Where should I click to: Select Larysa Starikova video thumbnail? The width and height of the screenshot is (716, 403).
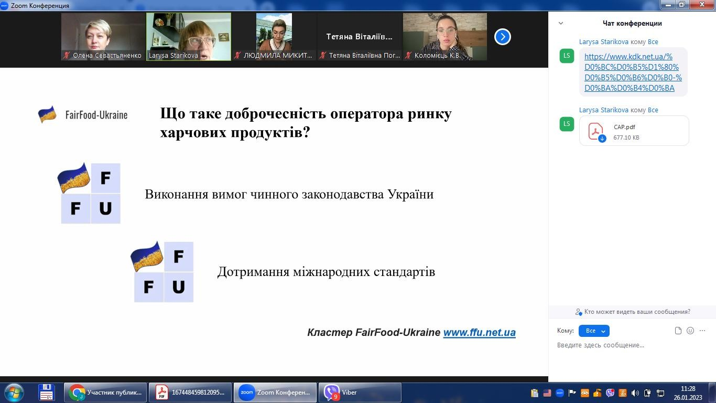point(189,37)
